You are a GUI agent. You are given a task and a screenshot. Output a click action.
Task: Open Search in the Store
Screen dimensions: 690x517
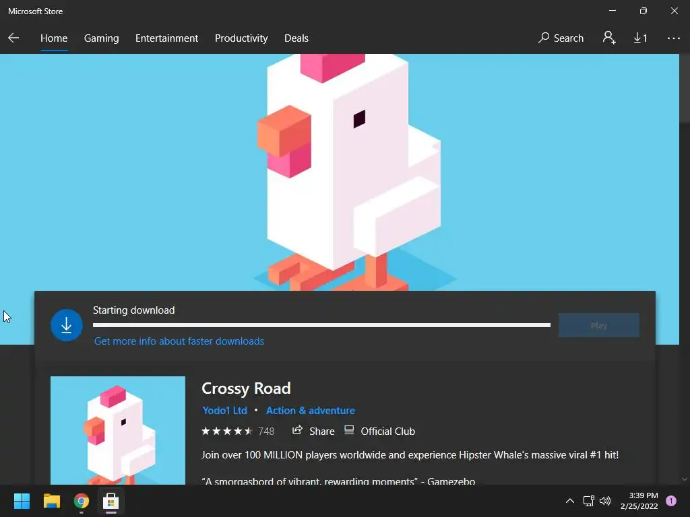point(561,38)
